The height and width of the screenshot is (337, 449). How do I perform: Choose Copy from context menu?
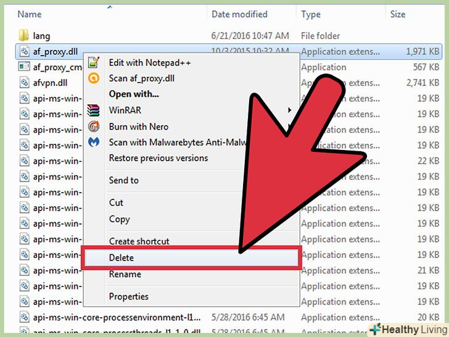(120, 219)
